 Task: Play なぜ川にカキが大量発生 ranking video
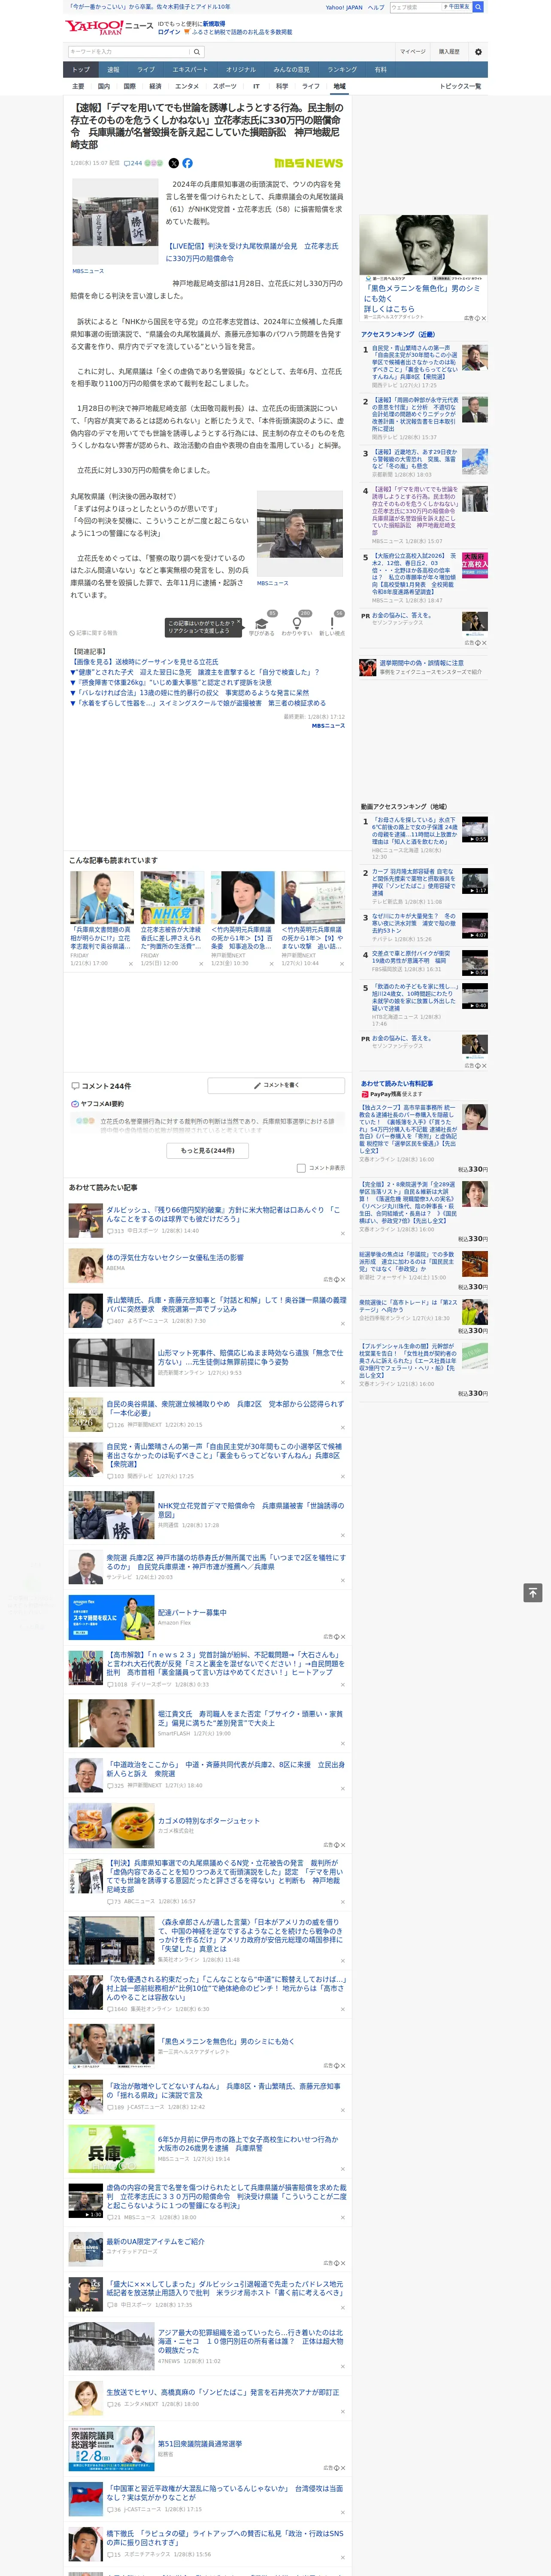click(475, 925)
